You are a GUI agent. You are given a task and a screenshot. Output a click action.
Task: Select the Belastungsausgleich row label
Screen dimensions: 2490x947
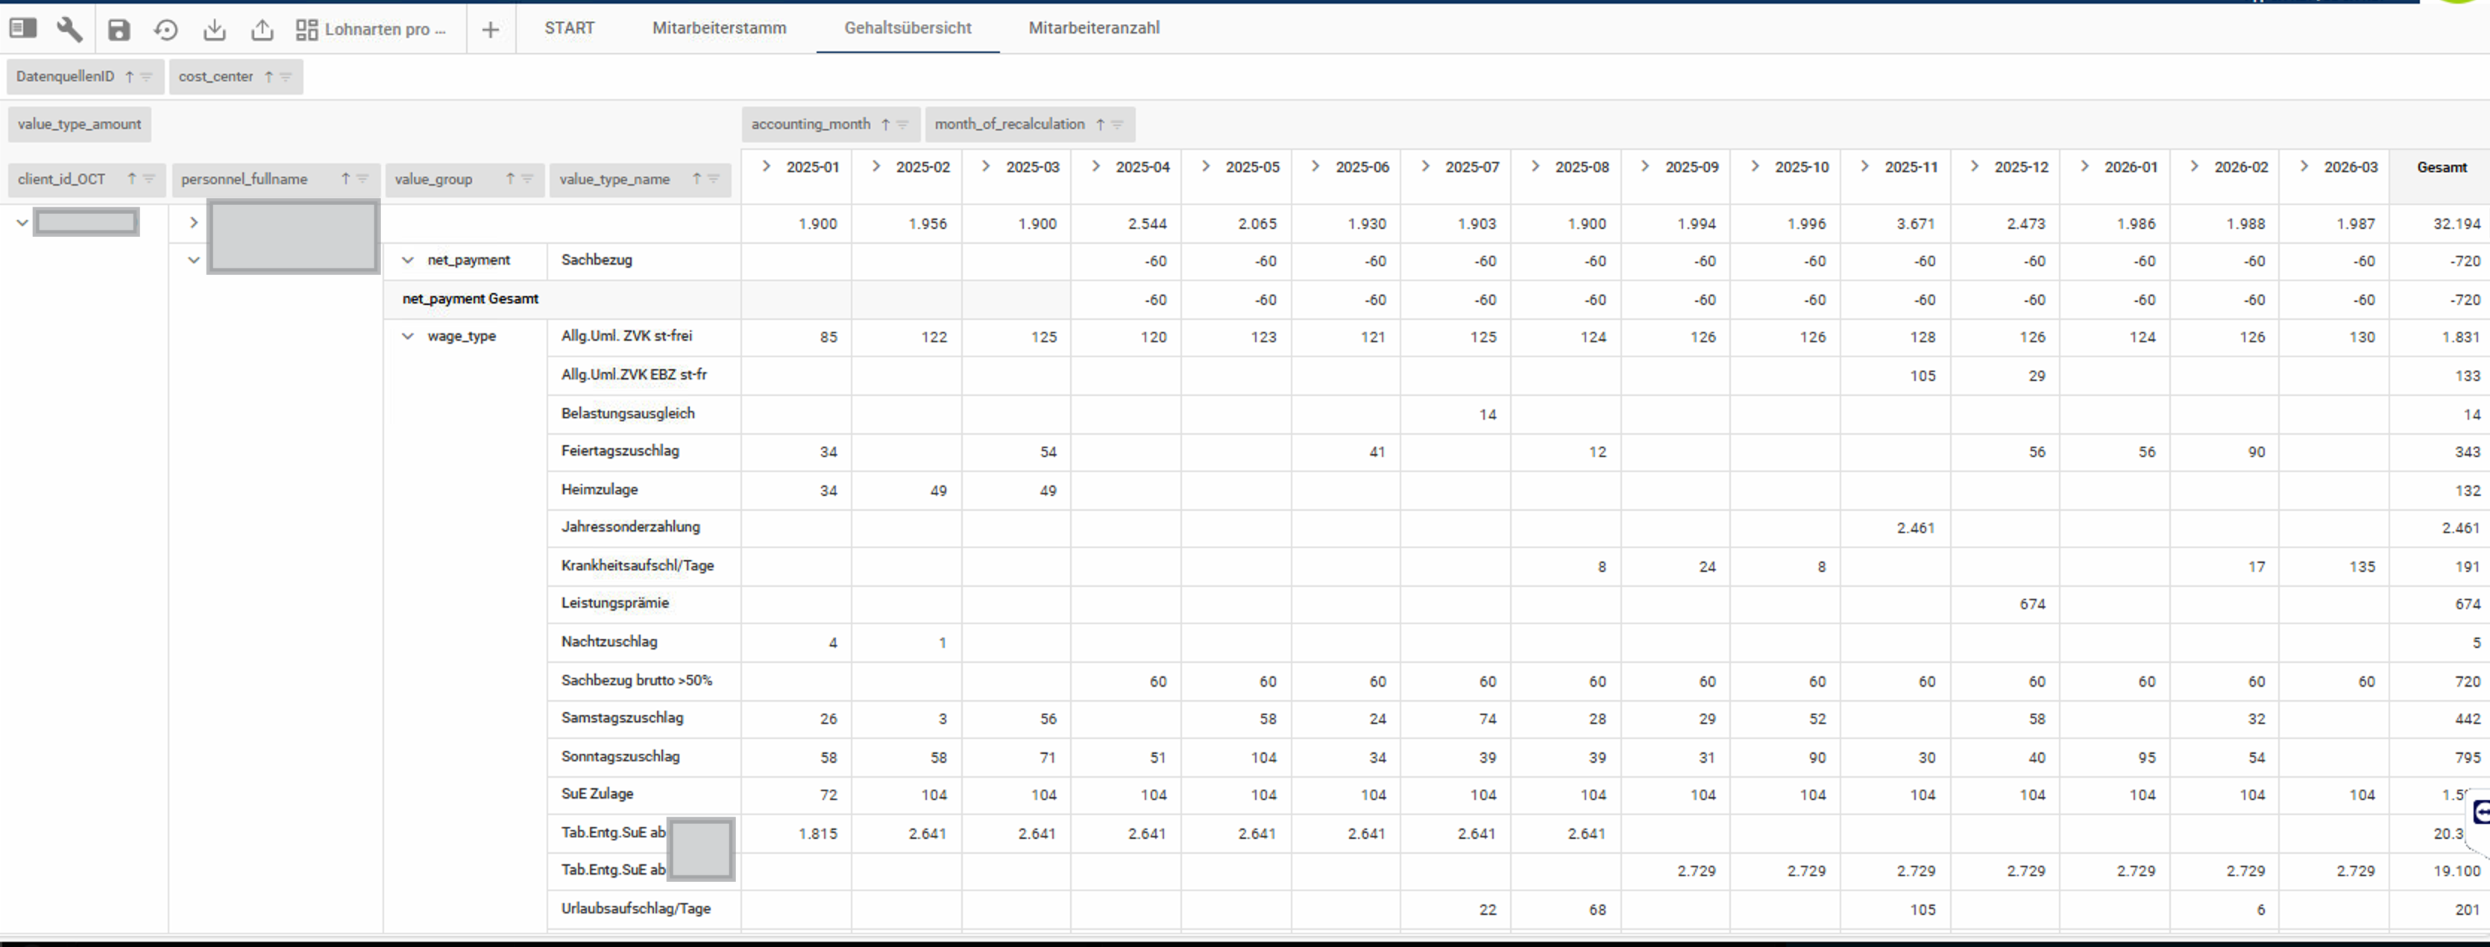click(x=627, y=412)
